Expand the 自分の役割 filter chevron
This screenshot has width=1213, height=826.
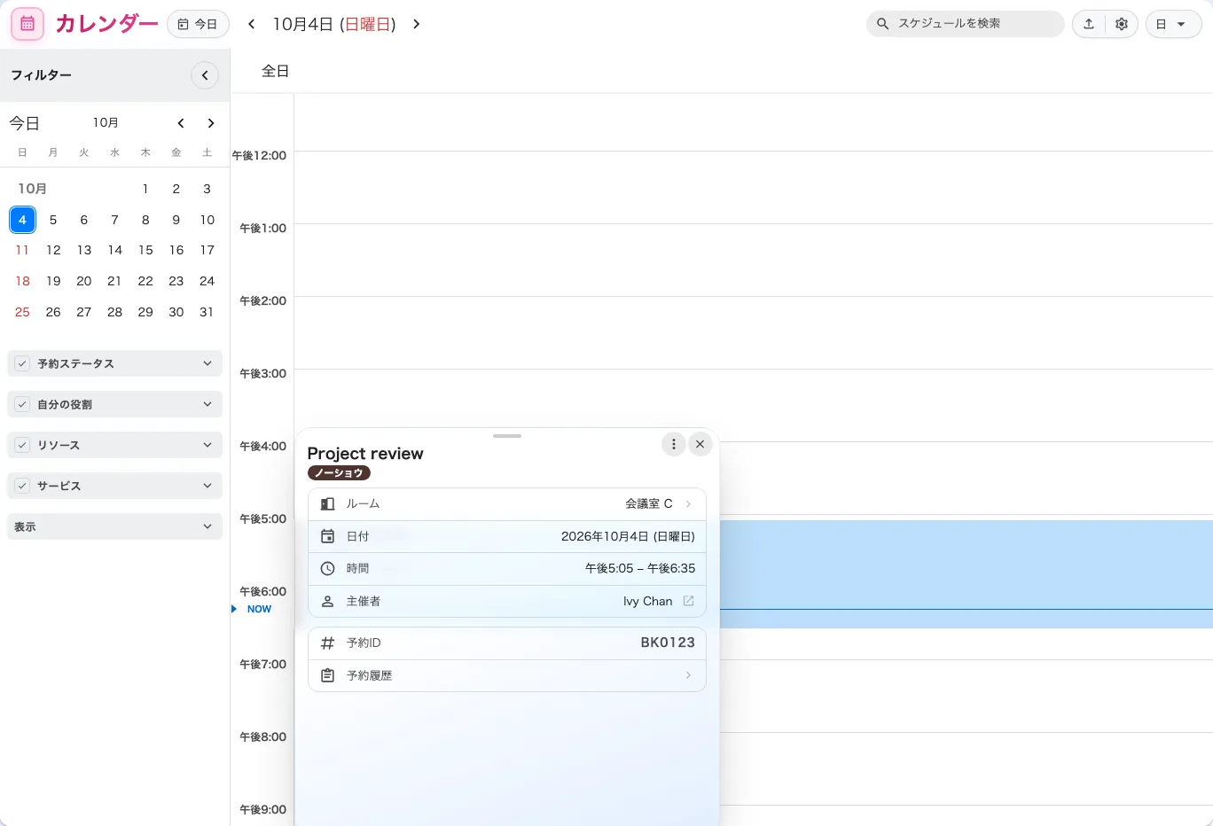click(207, 404)
